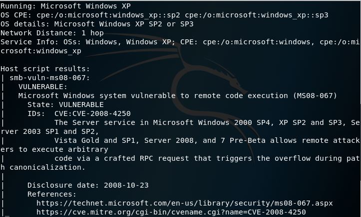This screenshot has height=217, width=361.
Task: Open the technet.microsoft.com ms08-067 reference link
Action: 184,203
